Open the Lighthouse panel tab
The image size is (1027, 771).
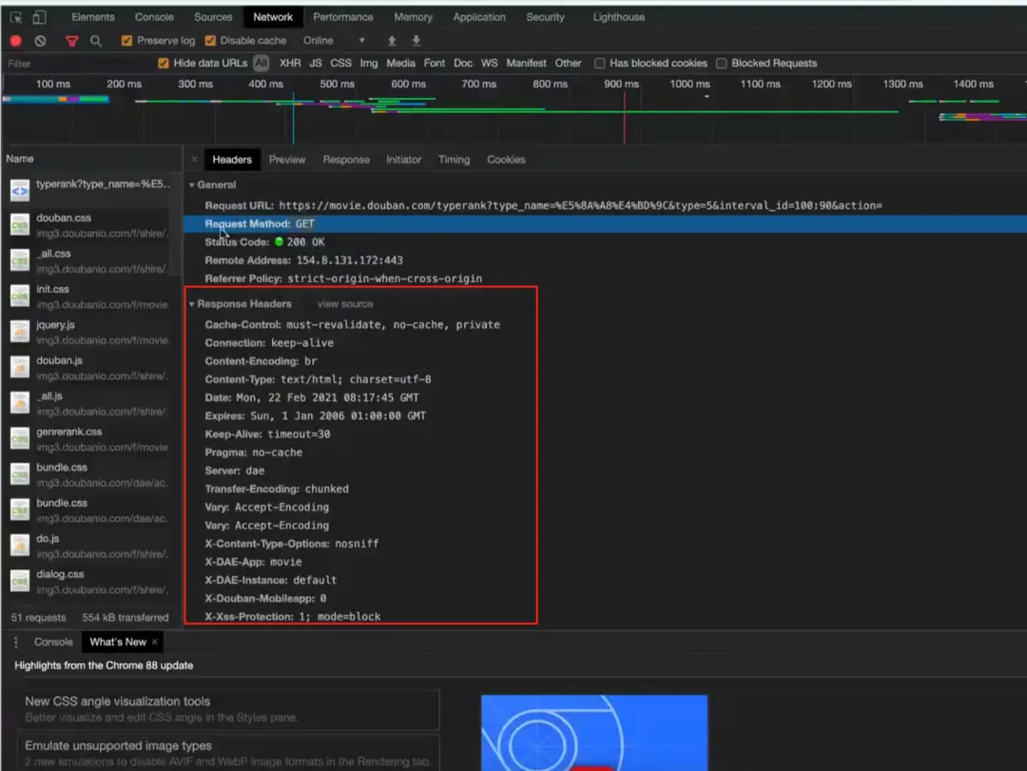click(618, 17)
